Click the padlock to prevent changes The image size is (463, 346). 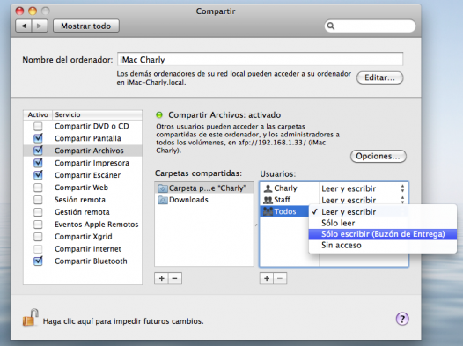(31, 317)
